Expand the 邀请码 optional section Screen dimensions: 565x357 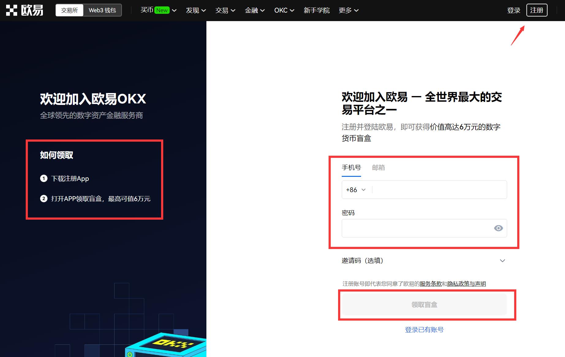(x=424, y=261)
